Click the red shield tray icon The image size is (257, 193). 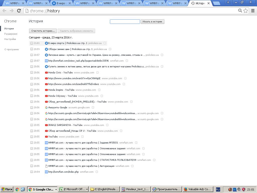[244, 189]
